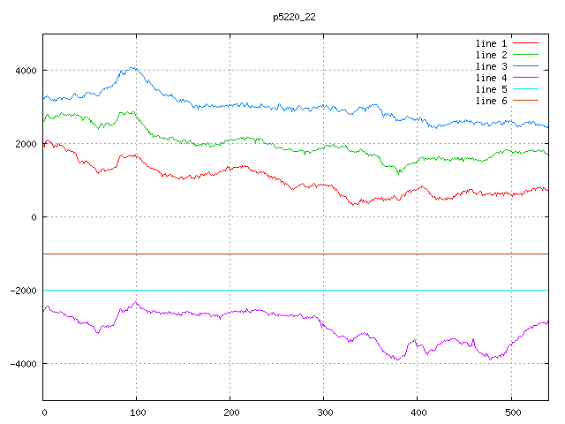Select the 'line 5' legend label
The width and height of the screenshot is (565, 424).
coord(491,89)
